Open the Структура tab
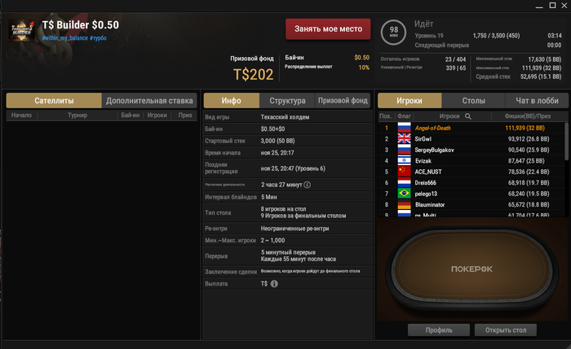571x349 pixels. [x=287, y=101]
